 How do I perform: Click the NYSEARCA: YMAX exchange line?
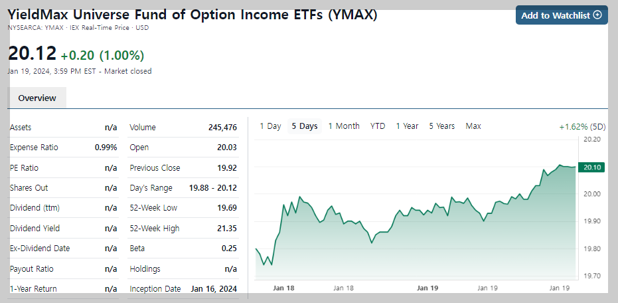coord(78,28)
